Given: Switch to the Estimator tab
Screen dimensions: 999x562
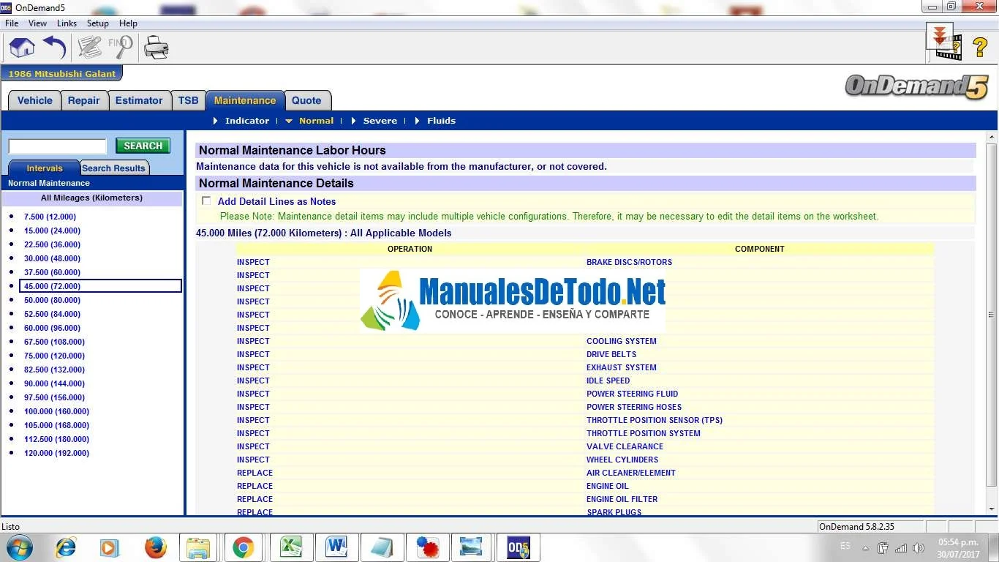Looking at the screenshot, I should (x=139, y=101).
